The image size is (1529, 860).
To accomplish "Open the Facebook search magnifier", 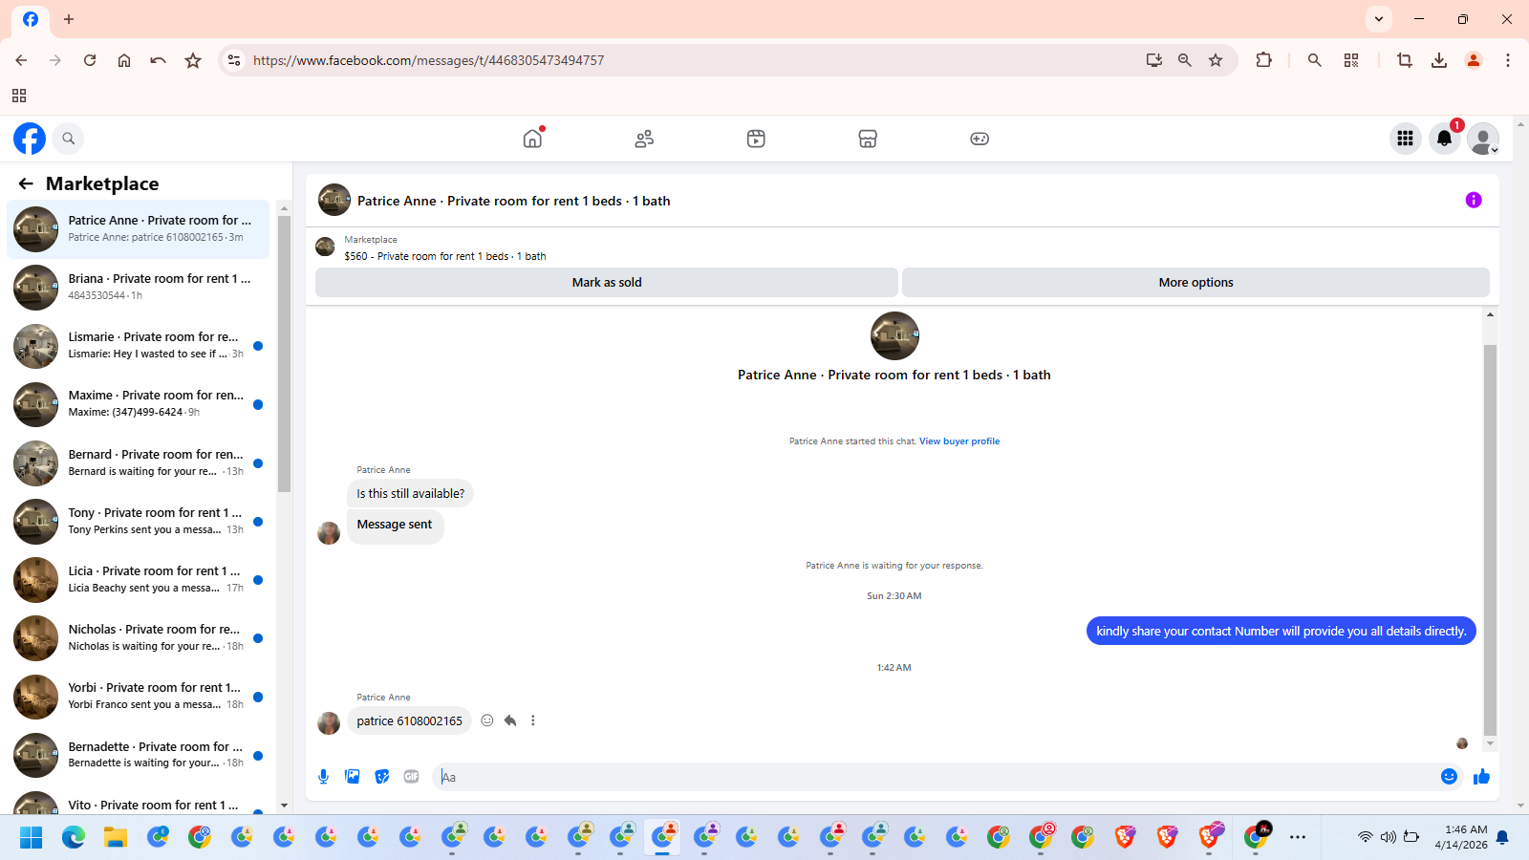I will tap(68, 139).
